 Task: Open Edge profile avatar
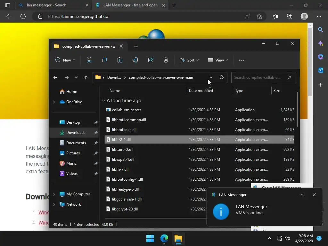click(304, 16)
